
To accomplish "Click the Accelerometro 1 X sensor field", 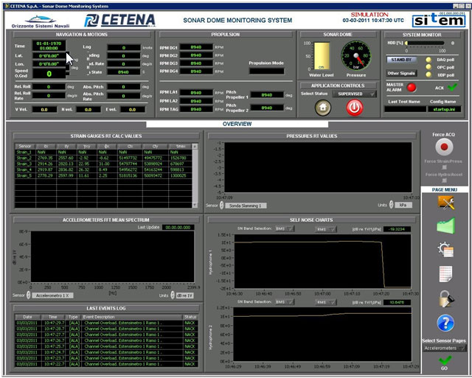I will point(52,295).
